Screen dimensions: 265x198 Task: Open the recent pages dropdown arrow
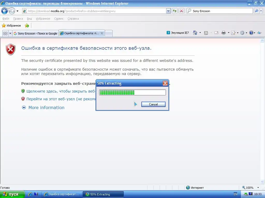(17, 11)
